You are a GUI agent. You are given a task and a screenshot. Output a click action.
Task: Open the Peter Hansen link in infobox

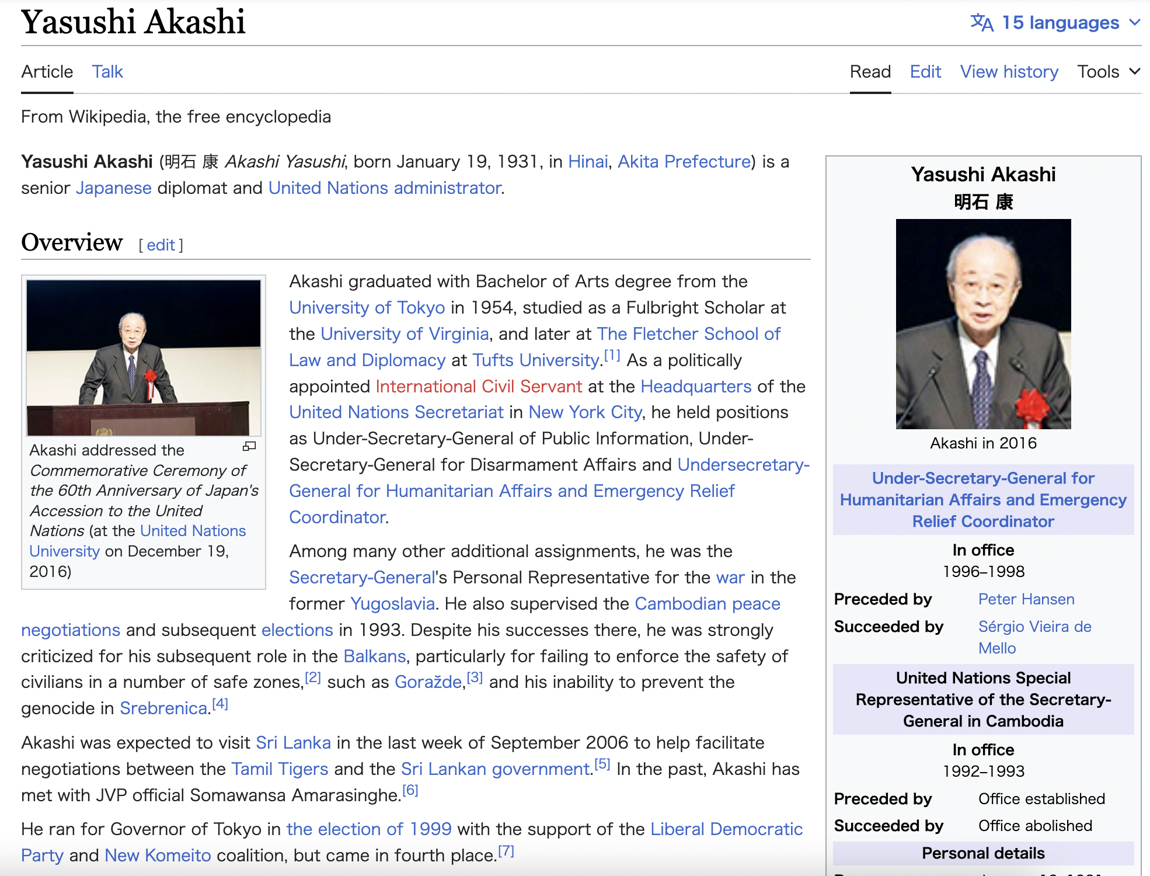pyautogui.click(x=1026, y=599)
